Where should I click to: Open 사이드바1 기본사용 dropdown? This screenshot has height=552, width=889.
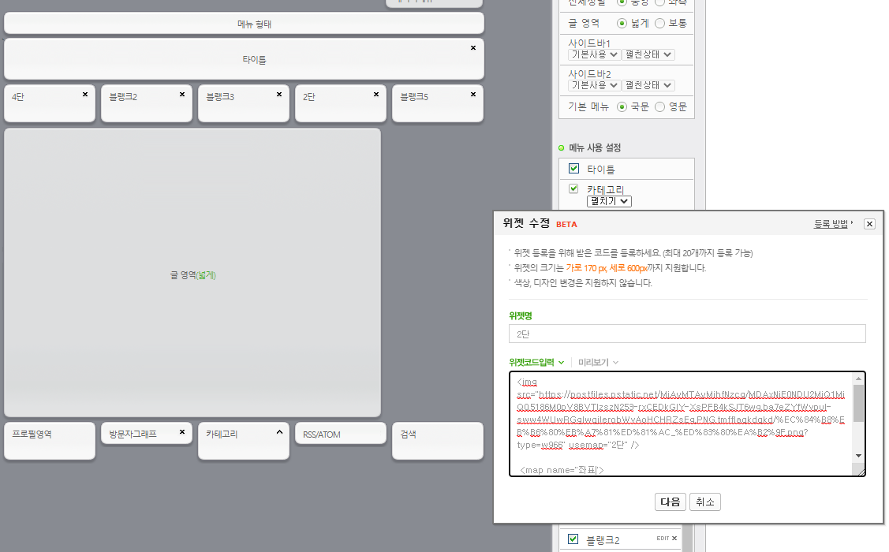(x=594, y=54)
